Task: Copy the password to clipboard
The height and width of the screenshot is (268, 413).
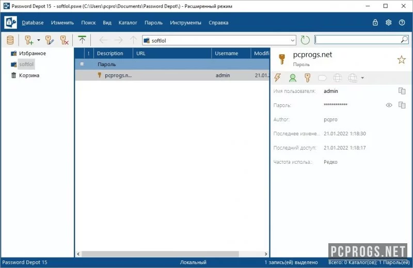Action: [x=402, y=105]
